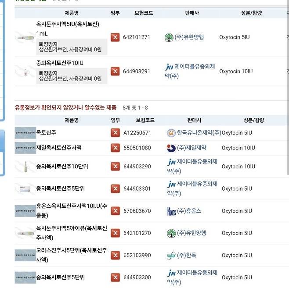
Task: Click 중외옥시토신주10단위 ampoule thumbnail
Action: (25, 167)
